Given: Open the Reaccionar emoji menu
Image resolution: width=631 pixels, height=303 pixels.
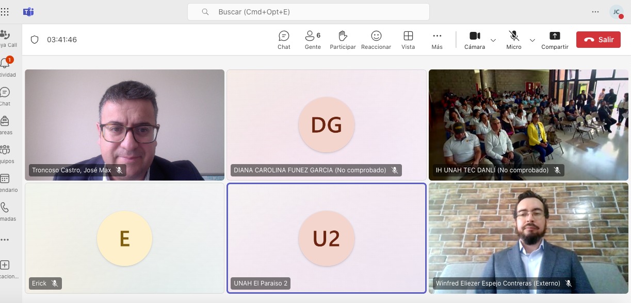Looking at the screenshot, I should (376, 40).
